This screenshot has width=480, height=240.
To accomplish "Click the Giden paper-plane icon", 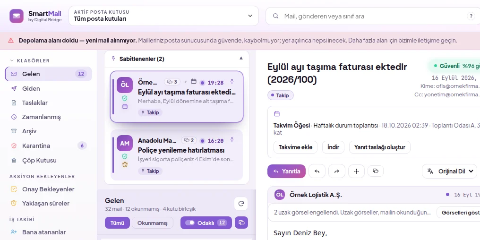I will click(x=14, y=88).
